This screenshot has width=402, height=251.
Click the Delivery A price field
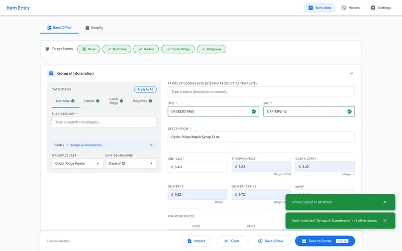pos(197,195)
